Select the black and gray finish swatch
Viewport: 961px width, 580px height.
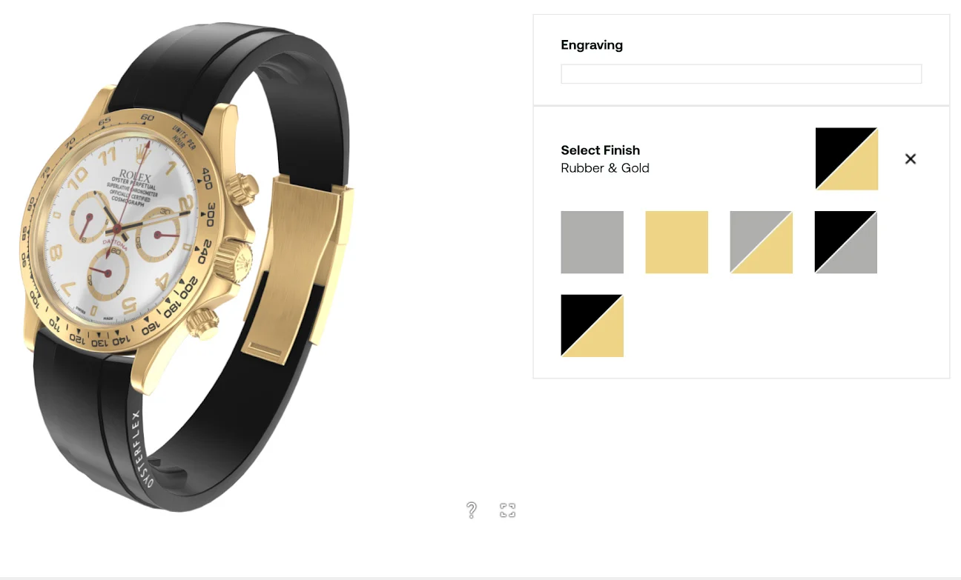click(x=845, y=242)
